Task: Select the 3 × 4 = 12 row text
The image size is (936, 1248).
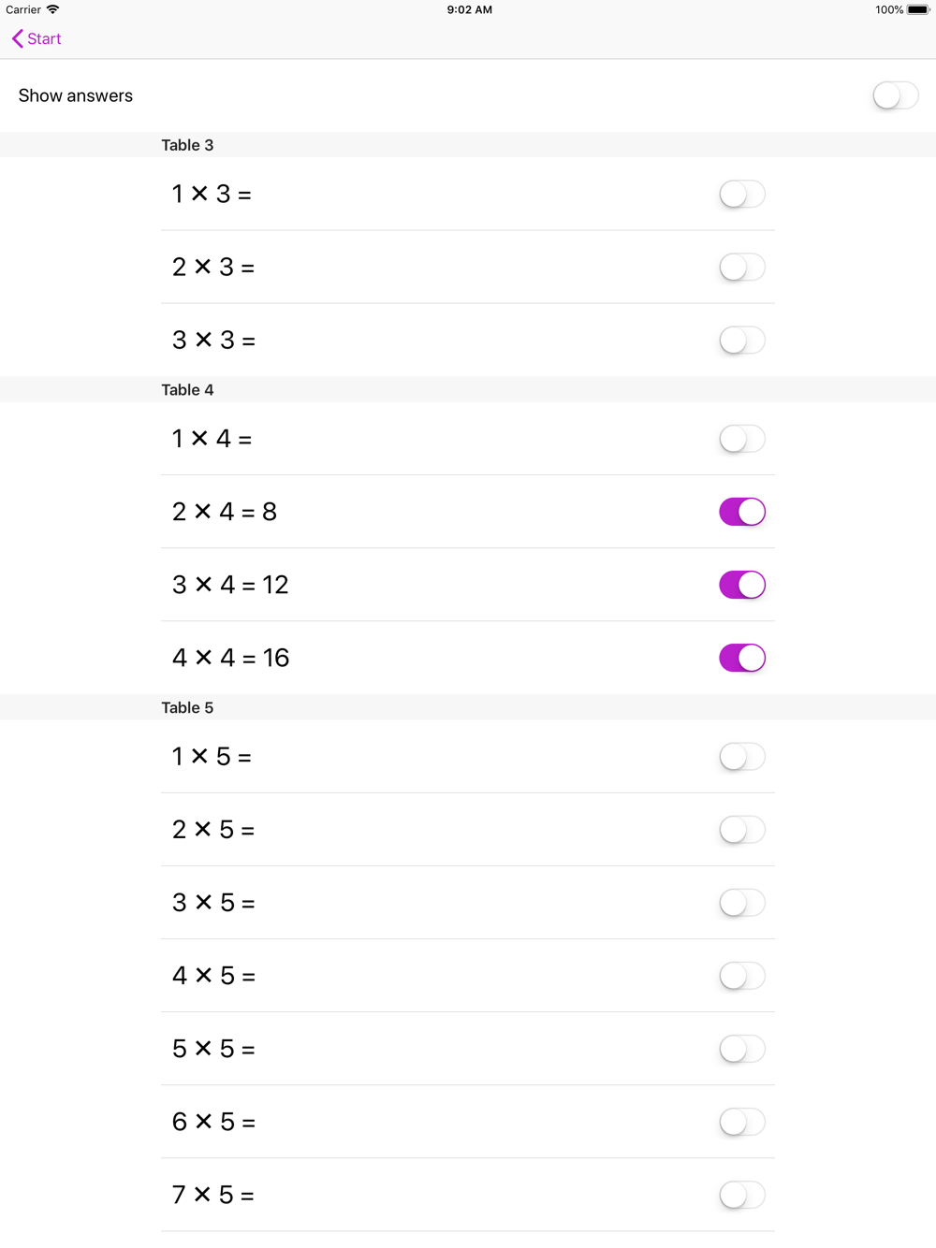Action: 230,585
